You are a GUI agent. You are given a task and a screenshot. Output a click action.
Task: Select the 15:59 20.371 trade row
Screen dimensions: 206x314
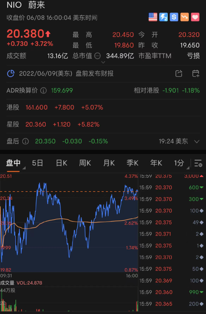click(x=171, y=234)
